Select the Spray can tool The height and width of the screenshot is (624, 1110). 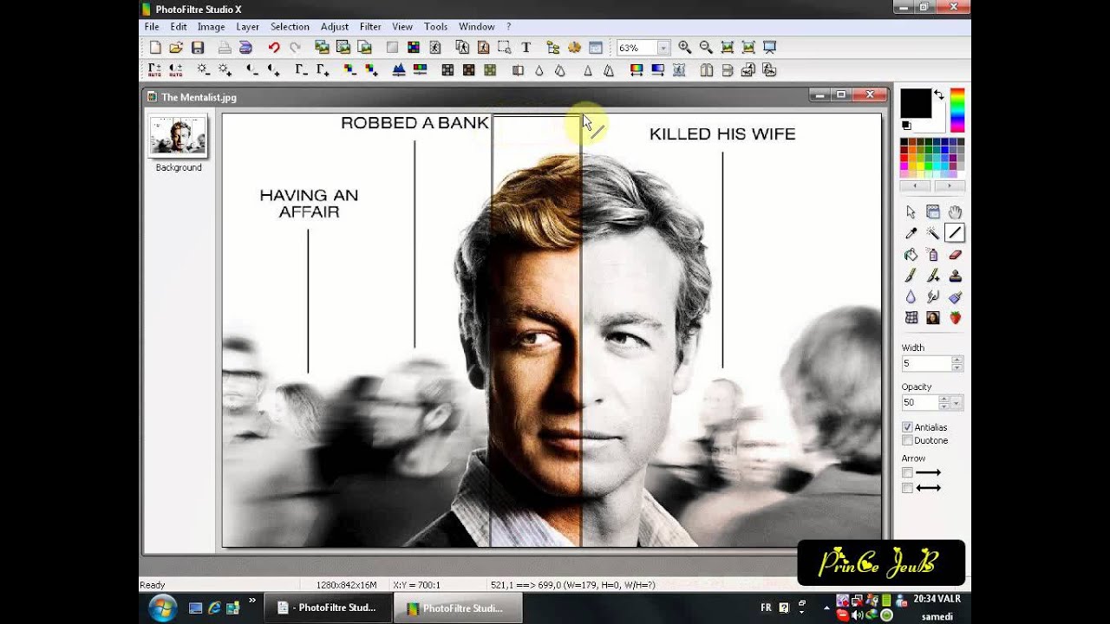tap(933, 255)
